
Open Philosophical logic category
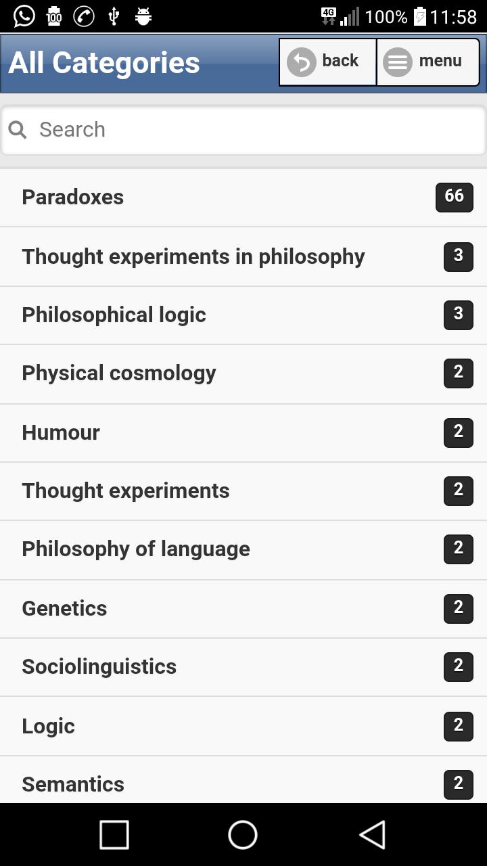[x=243, y=315]
